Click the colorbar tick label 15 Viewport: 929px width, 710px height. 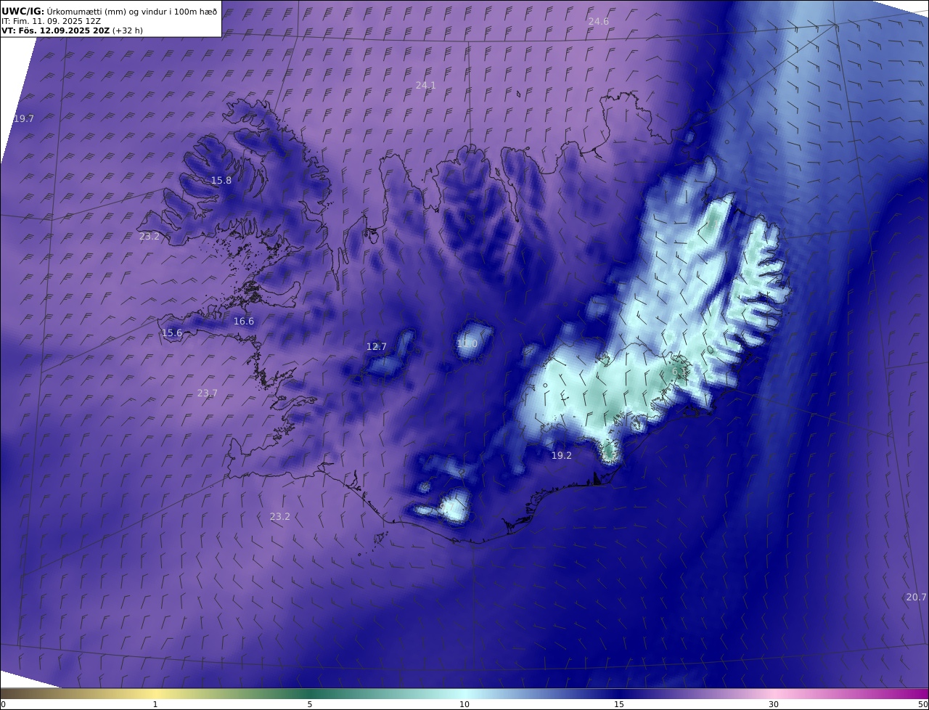(619, 704)
